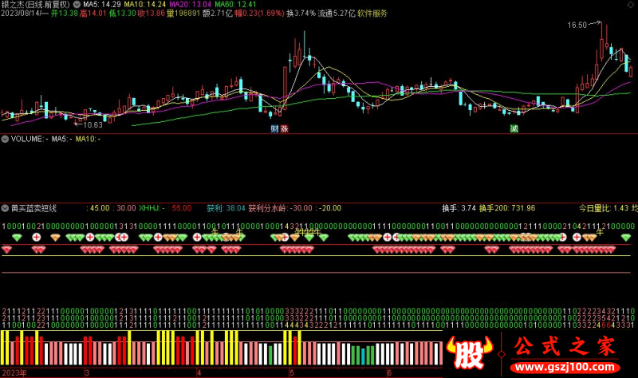Click the change value 幅0.23(1.69%)

(x=260, y=14)
